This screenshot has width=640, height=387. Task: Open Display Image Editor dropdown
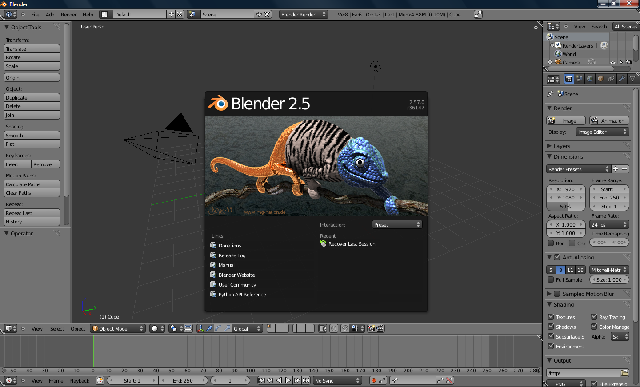pos(602,132)
